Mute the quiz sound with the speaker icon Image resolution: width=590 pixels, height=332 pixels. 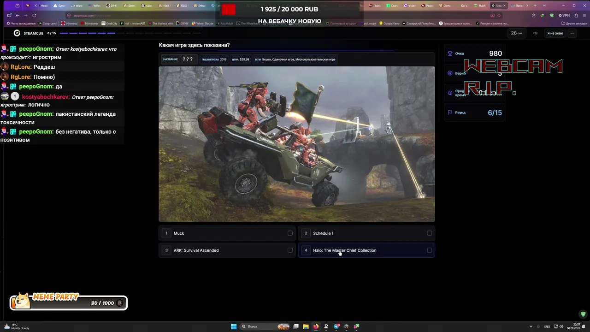coord(535,33)
